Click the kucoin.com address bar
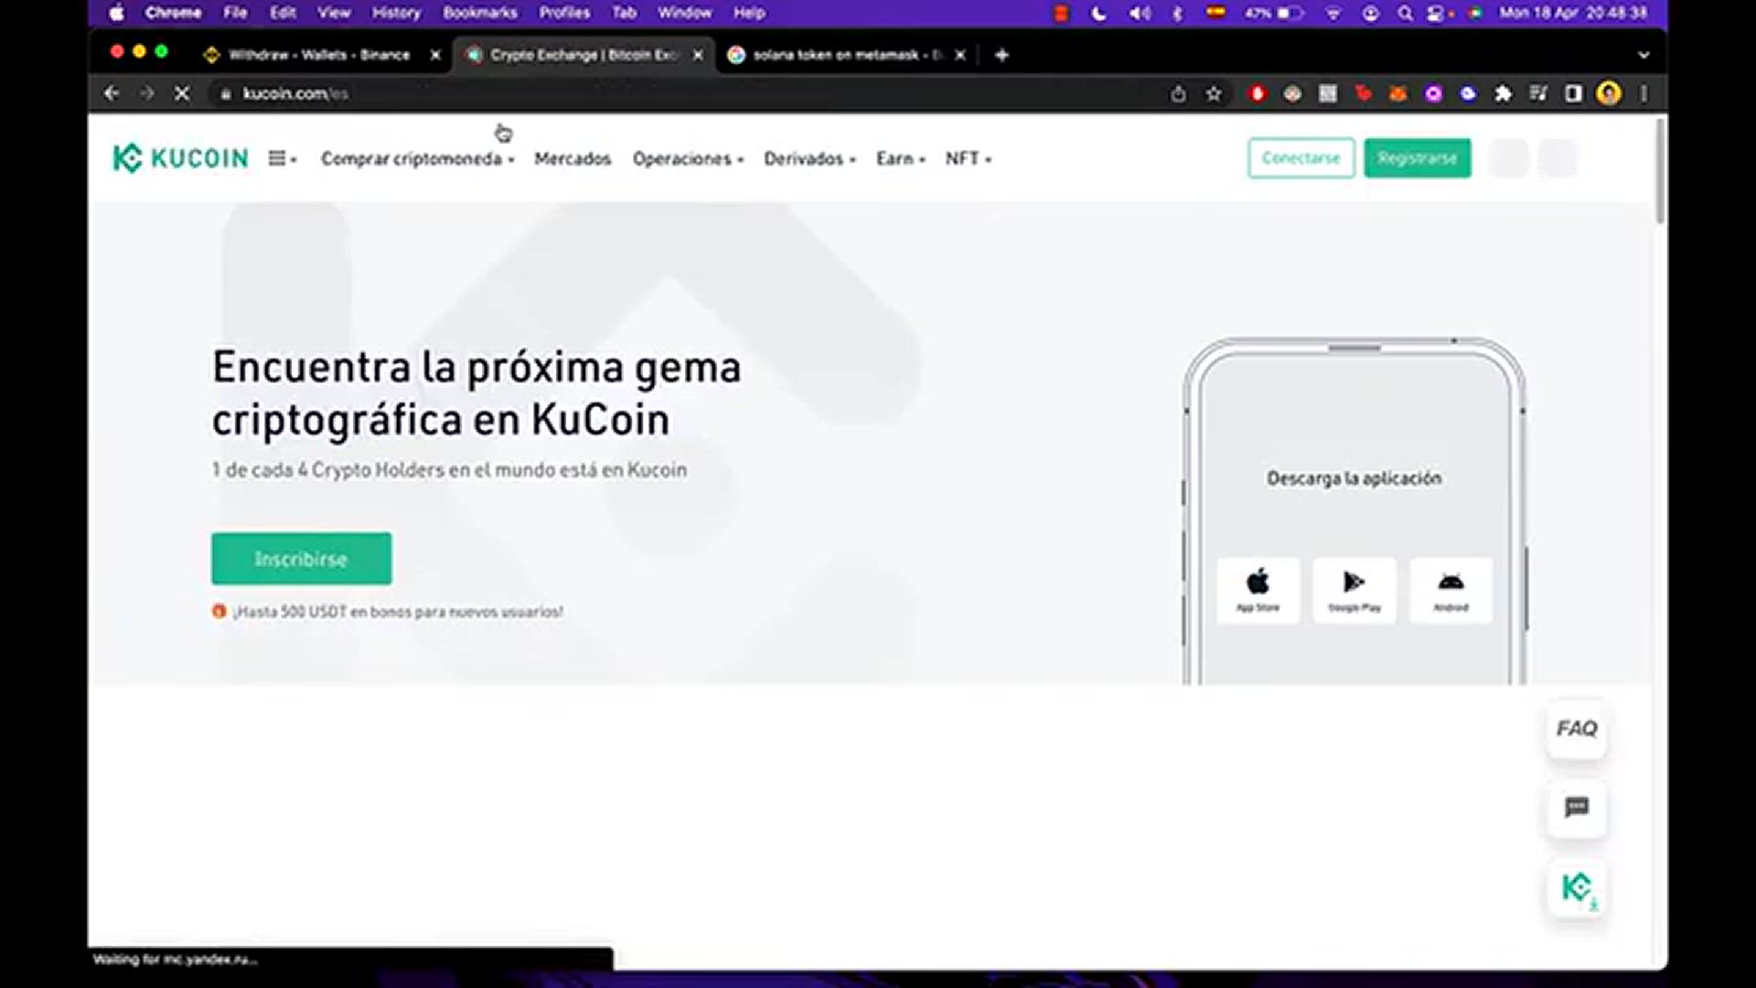 pos(686,93)
